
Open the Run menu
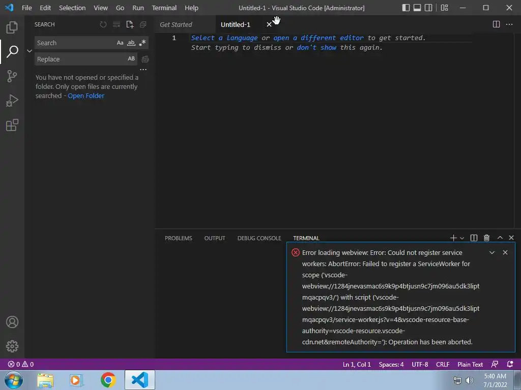138,8
